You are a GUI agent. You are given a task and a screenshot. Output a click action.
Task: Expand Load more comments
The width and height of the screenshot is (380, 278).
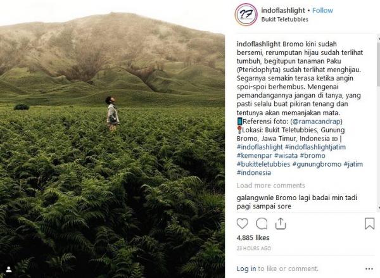pos(270,186)
